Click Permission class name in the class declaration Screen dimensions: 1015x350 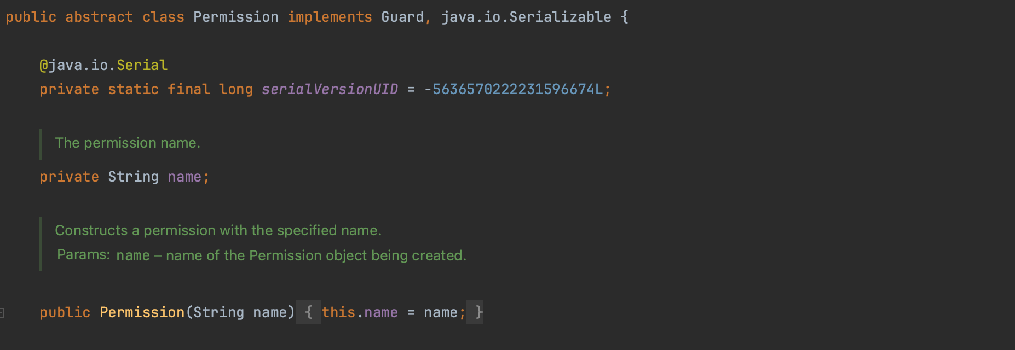tap(235, 17)
